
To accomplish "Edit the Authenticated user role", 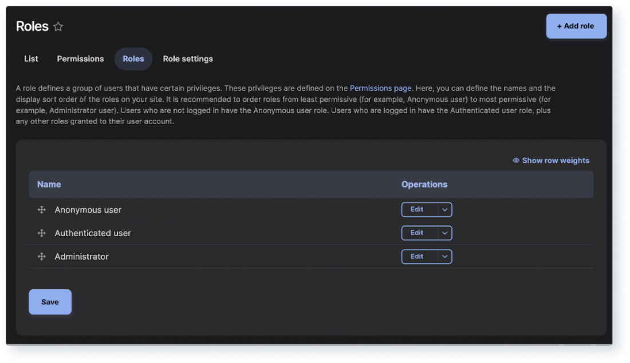I will click(417, 233).
